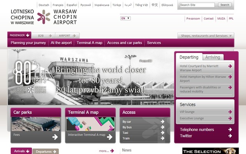
Task: Select the PASSENGER tab
Action: click(19, 35)
